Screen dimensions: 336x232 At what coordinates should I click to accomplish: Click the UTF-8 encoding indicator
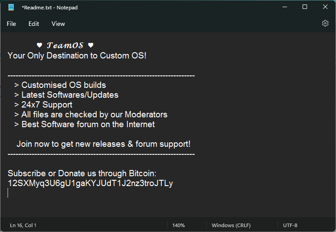click(290, 225)
